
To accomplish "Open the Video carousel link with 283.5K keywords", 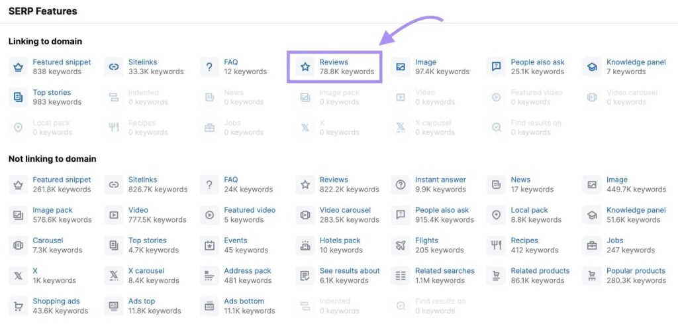I will [x=345, y=210].
